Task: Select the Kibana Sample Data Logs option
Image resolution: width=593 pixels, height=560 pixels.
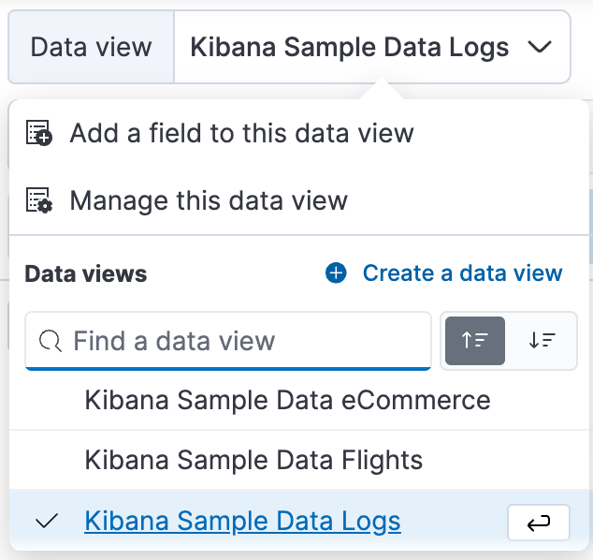Action: [242, 522]
